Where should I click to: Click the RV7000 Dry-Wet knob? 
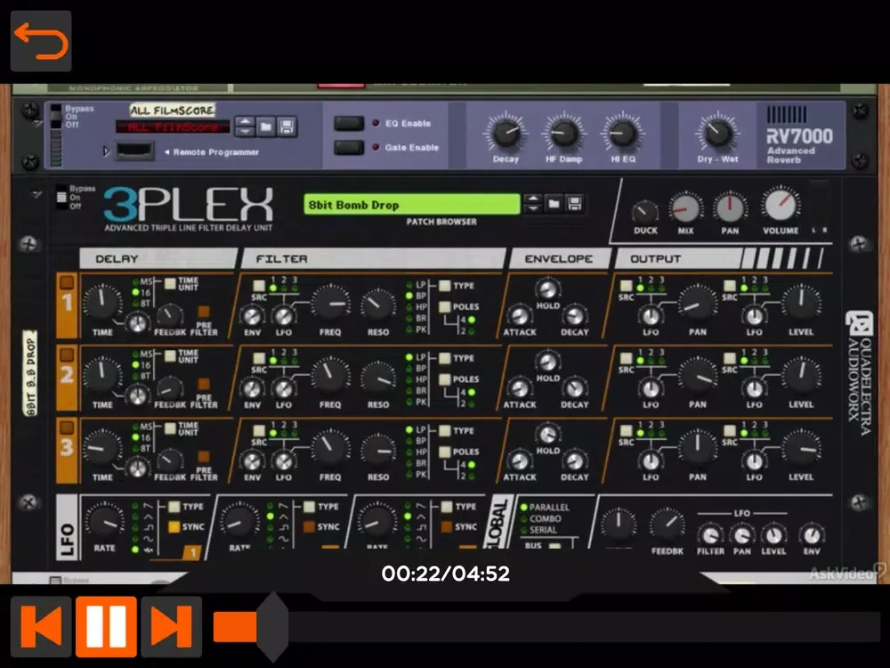(717, 134)
